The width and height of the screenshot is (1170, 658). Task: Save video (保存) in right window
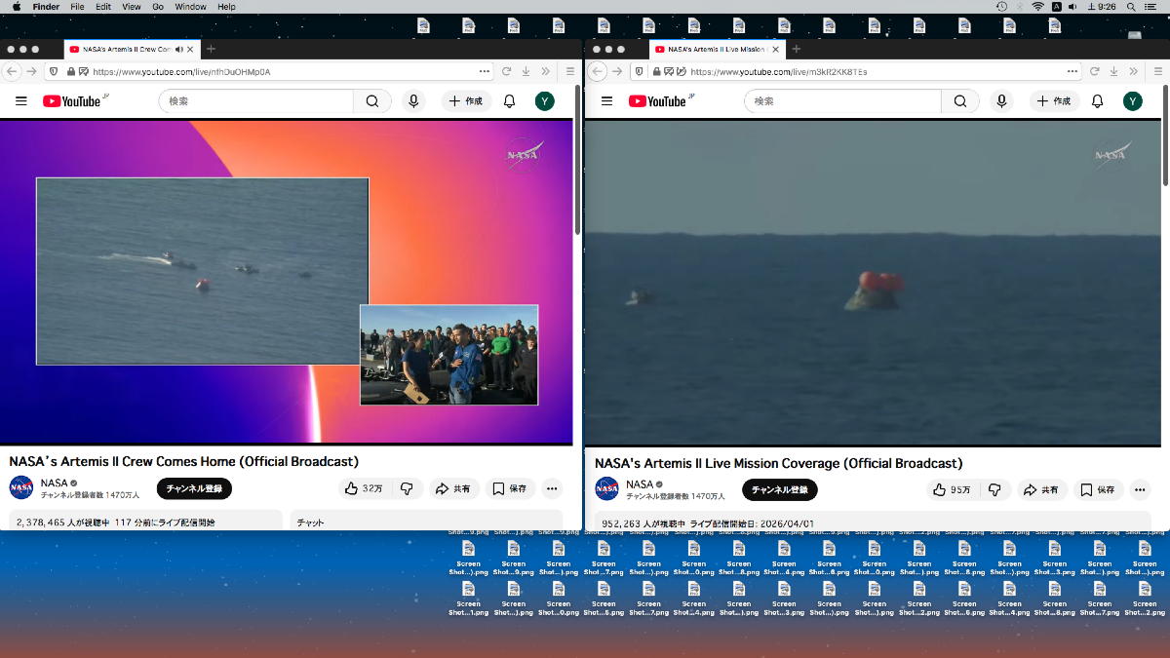[x=1098, y=489]
